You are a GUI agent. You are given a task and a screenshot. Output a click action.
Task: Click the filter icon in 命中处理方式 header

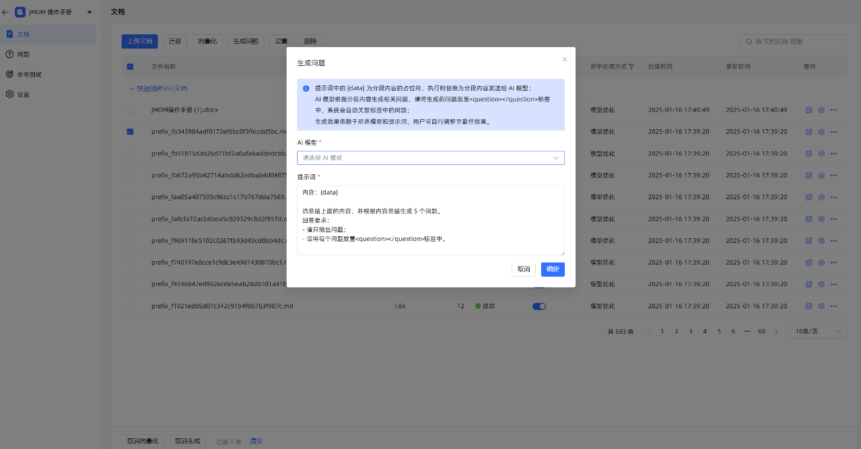(631, 67)
